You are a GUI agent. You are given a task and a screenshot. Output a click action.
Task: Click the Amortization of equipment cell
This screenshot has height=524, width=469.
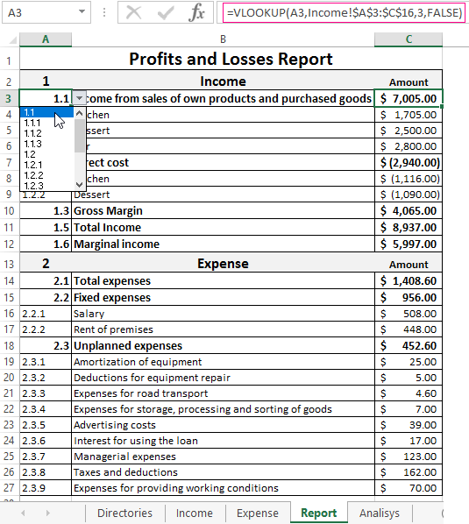[223, 362]
